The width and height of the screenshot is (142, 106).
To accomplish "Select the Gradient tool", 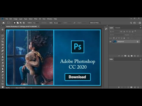I will 3,66.
